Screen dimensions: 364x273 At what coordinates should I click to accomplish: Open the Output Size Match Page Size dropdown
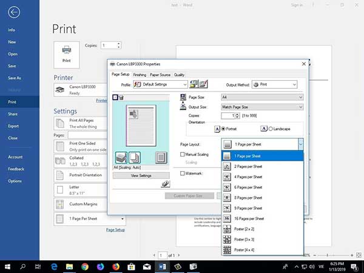[x=262, y=107]
